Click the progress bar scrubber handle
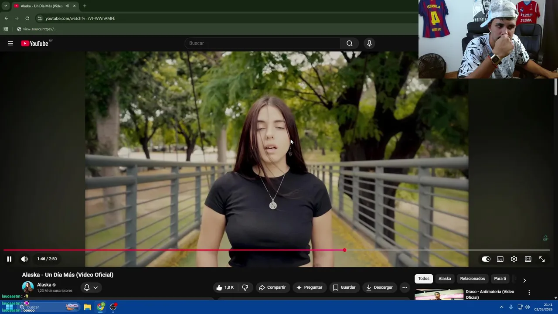This screenshot has width=558, height=314. click(x=344, y=250)
